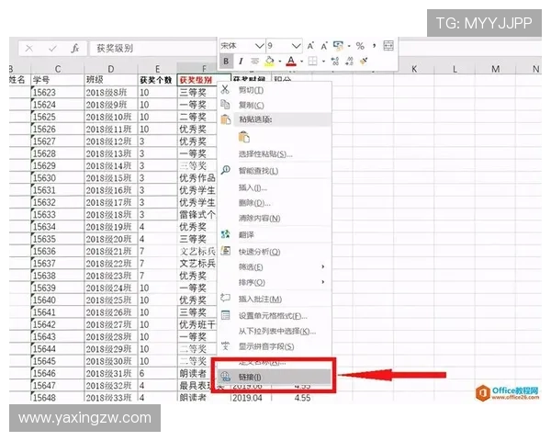This screenshot has width=551, height=441.
Task: Select column K header
Action: [414, 69]
